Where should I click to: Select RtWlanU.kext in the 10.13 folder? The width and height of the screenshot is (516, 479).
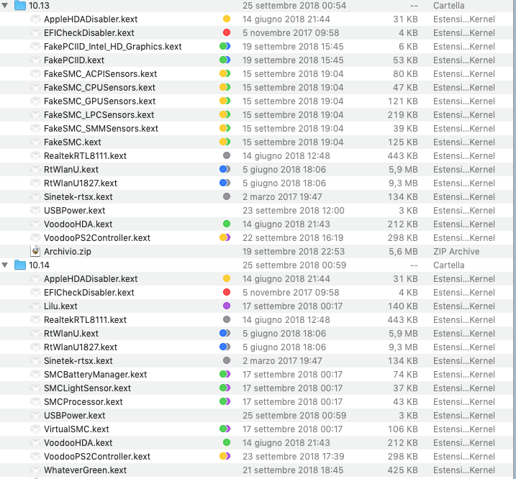pos(71,170)
